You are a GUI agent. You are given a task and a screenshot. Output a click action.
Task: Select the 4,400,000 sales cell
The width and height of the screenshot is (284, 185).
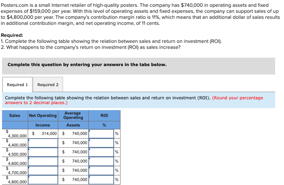click(x=15, y=143)
